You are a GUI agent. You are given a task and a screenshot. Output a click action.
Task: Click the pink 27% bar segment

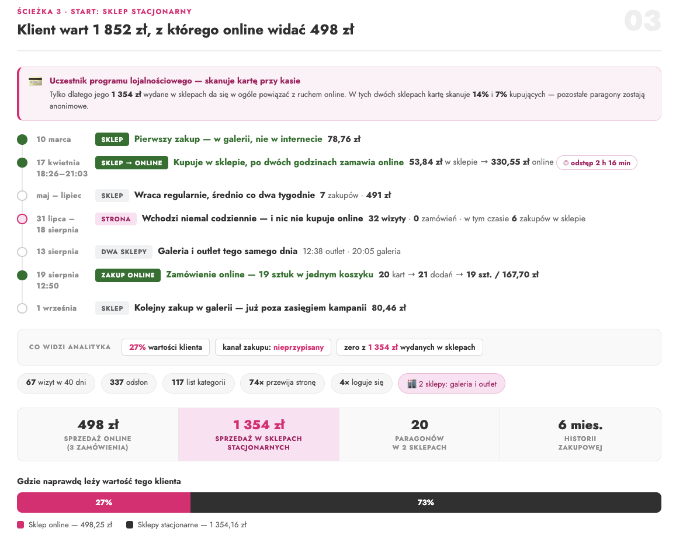[104, 502]
